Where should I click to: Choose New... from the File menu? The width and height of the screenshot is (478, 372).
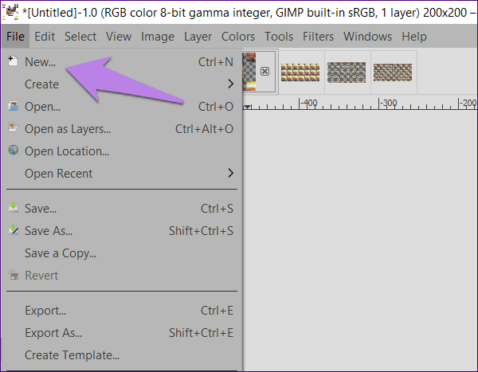click(x=121, y=62)
